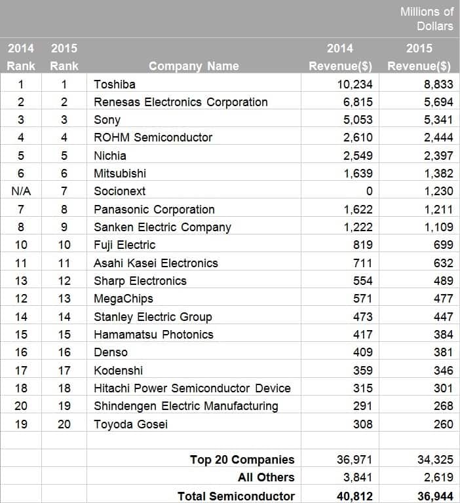Click the 384 revenue value
Image resolution: width=460 pixels, height=503 pixels.
(444, 334)
